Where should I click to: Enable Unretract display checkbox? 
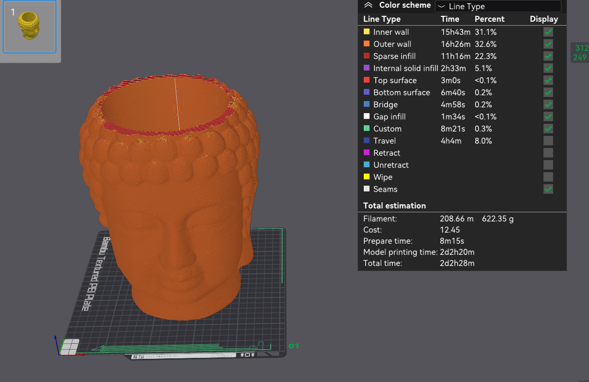(548, 165)
